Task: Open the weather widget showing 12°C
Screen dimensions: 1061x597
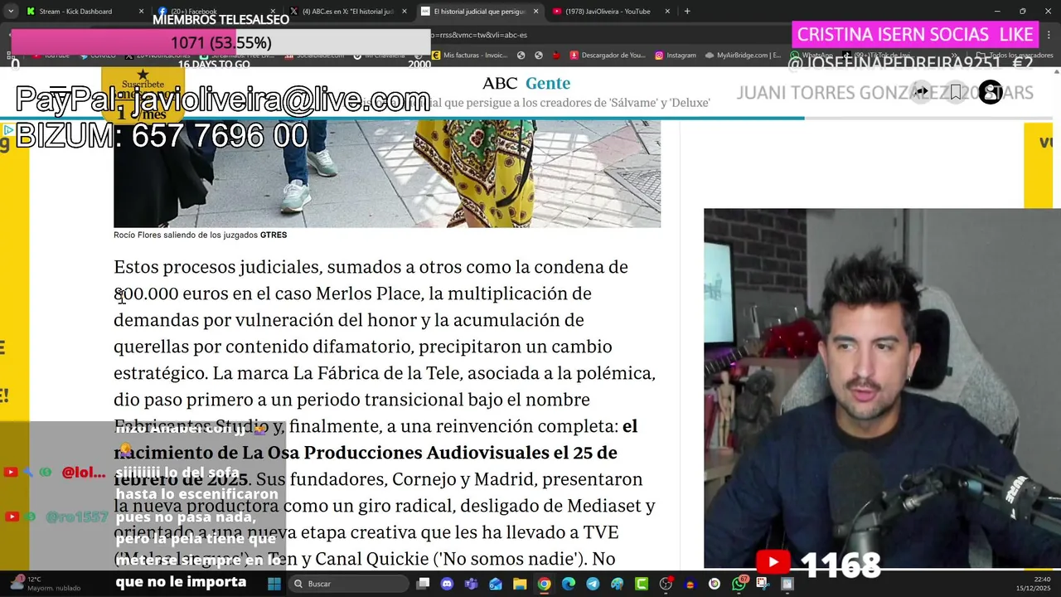Action: (x=46, y=584)
